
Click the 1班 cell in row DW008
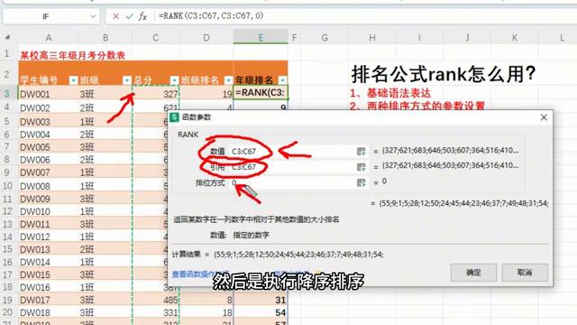[x=105, y=186]
